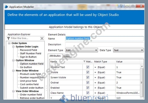The height and width of the screenshot is (103, 148).
Task: Clear the tree filter with the X icon
Action: (42, 38)
